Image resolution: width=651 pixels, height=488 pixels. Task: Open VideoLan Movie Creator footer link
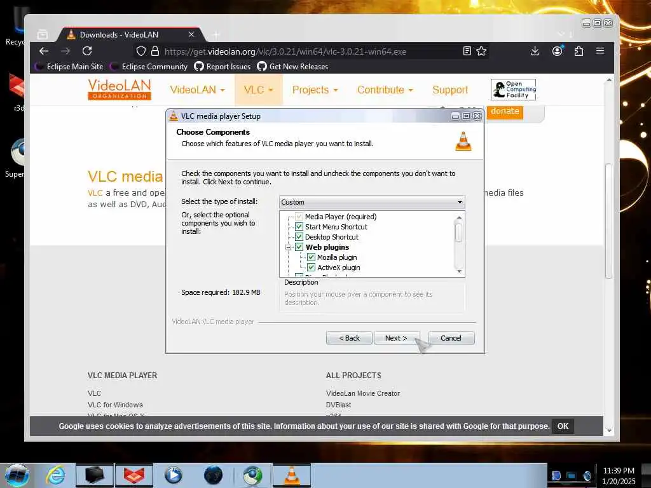coord(363,393)
